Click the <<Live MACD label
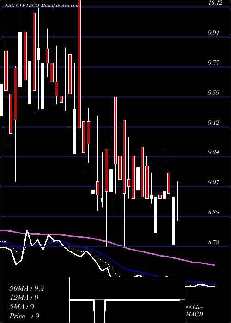This screenshot has height=323, width=231. coord(195,311)
